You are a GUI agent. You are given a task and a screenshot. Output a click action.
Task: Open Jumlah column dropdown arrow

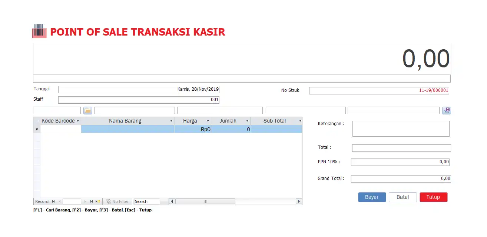coord(247,121)
